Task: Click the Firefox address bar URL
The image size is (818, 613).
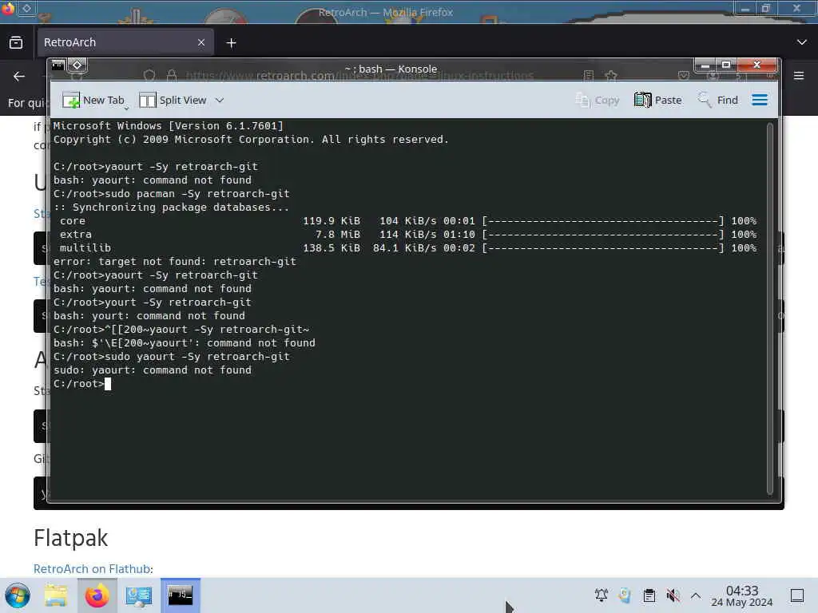Action: click(360, 76)
